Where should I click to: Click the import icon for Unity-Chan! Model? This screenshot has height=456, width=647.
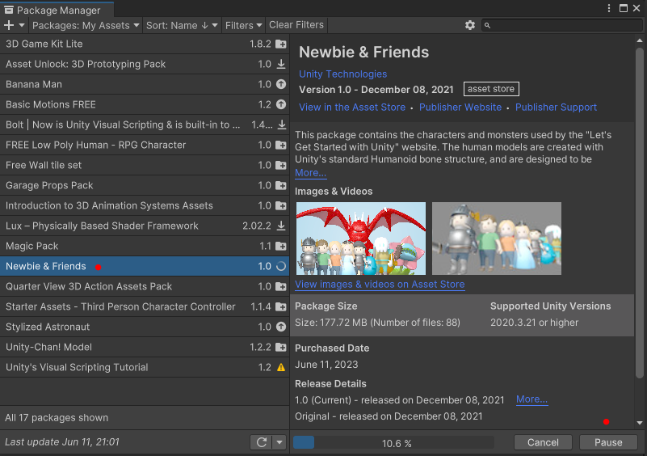click(281, 347)
